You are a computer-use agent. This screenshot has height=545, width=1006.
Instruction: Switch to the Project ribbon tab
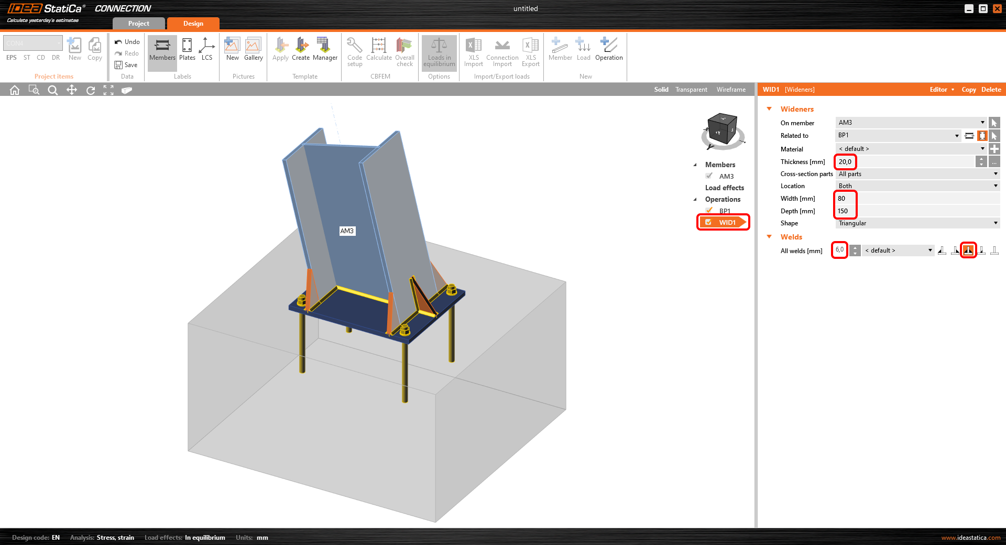pos(138,23)
